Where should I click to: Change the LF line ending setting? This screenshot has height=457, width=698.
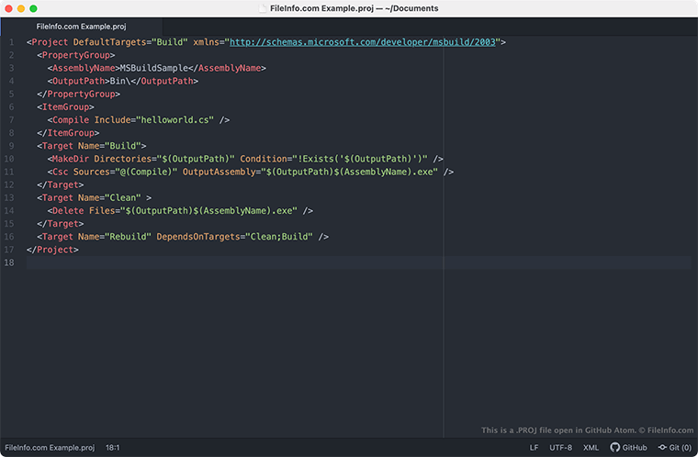coord(535,448)
